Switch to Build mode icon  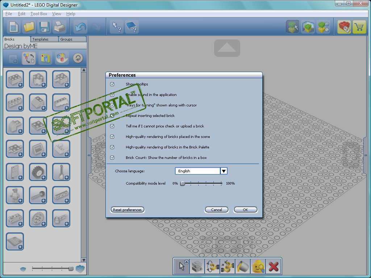click(293, 27)
